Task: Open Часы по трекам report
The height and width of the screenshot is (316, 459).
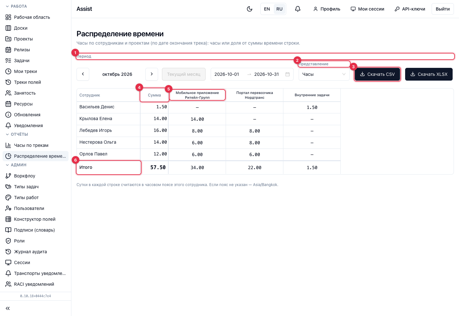Action: pyautogui.click(x=35, y=145)
